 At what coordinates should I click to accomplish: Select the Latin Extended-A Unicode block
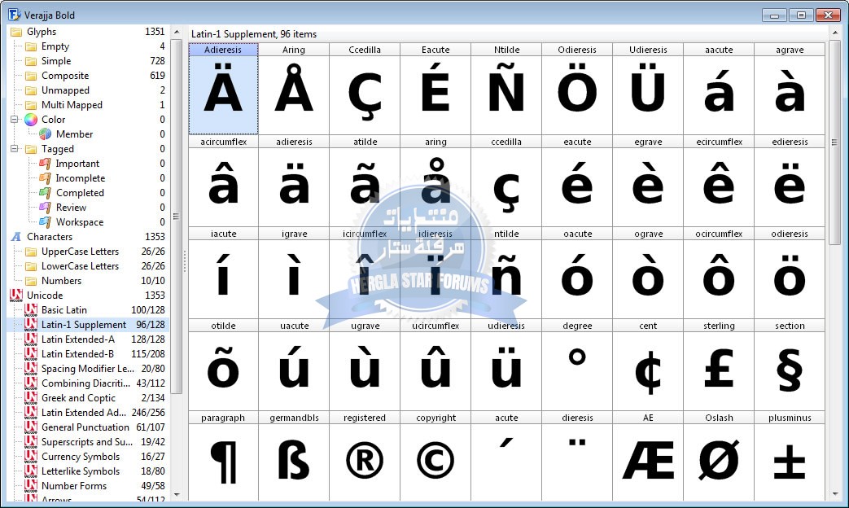coord(78,339)
